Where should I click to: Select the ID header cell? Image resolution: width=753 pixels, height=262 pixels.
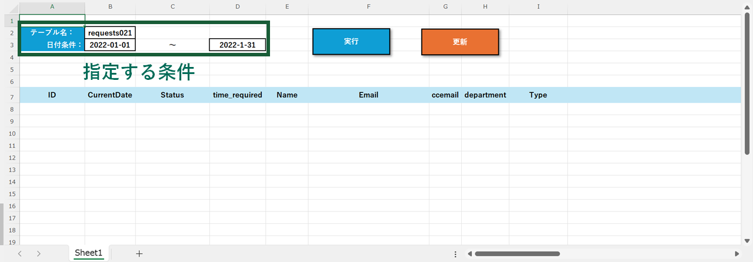(52, 95)
